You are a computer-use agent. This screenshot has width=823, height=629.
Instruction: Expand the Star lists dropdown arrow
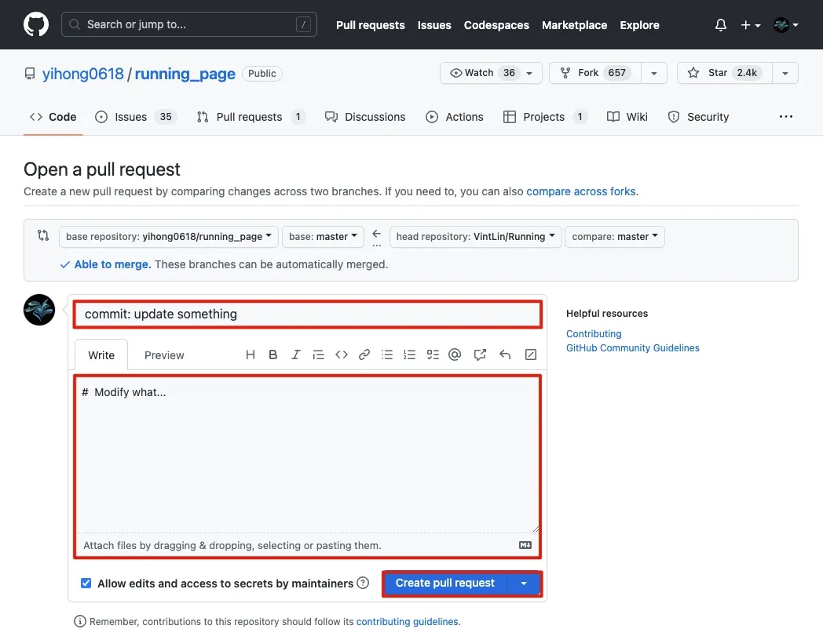pos(785,74)
